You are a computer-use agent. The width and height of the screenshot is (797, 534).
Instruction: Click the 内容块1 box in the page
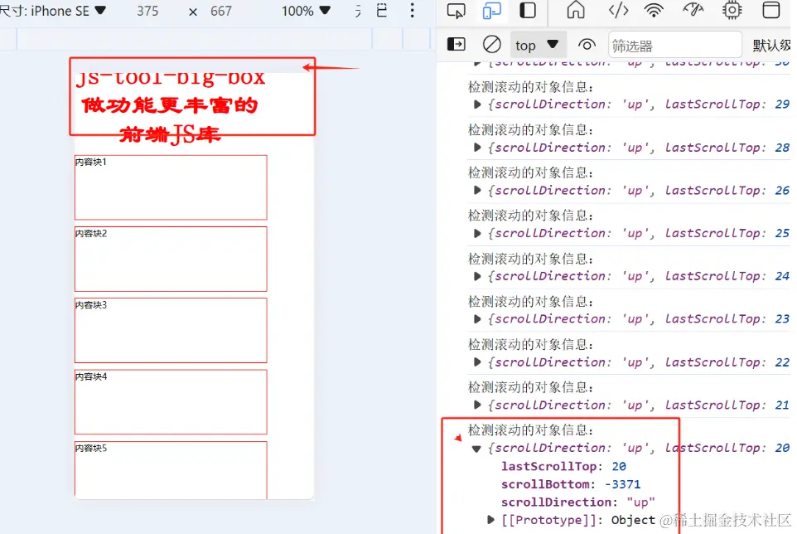coord(171,187)
